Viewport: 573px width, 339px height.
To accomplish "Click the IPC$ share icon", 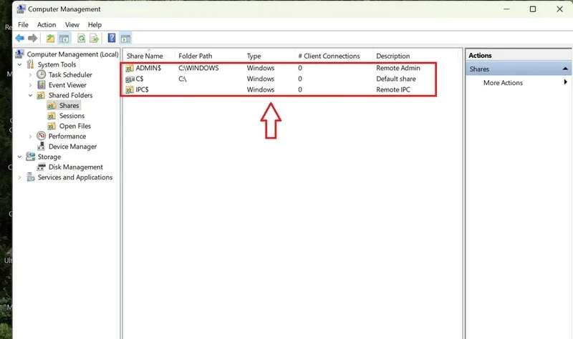I will (130, 90).
